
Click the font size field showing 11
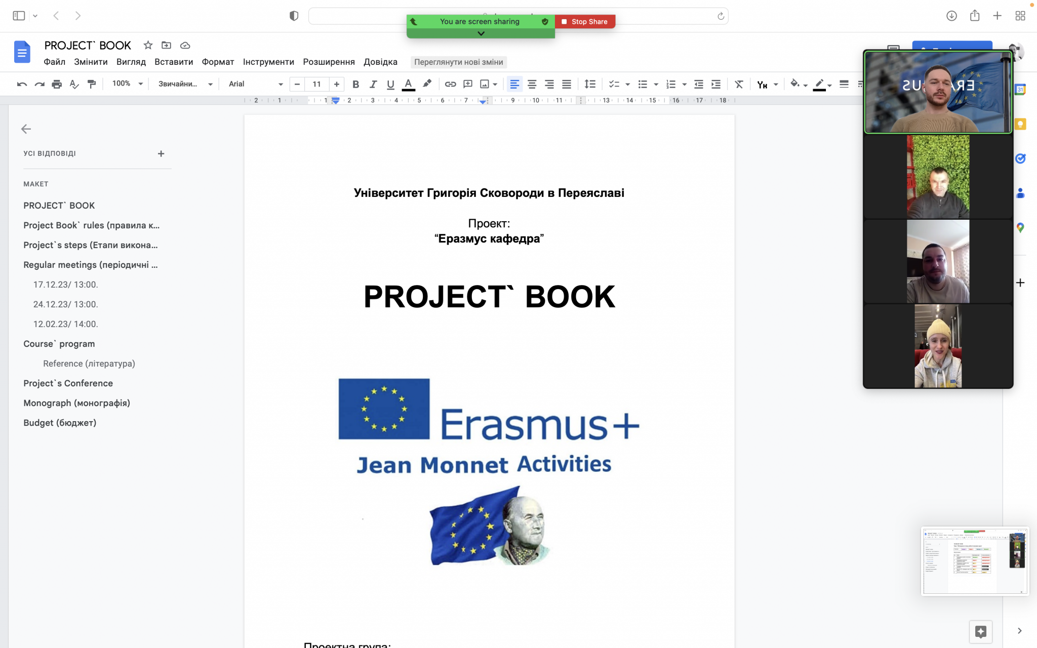coord(317,84)
